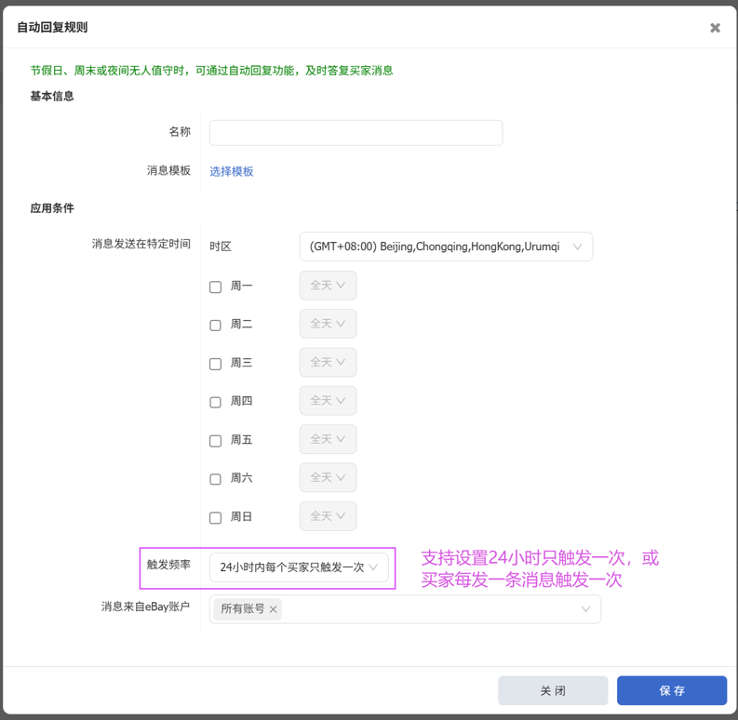Open the 触发频率 frequency dropdown
Screen dimensions: 738x720
(x=299, y=567)
